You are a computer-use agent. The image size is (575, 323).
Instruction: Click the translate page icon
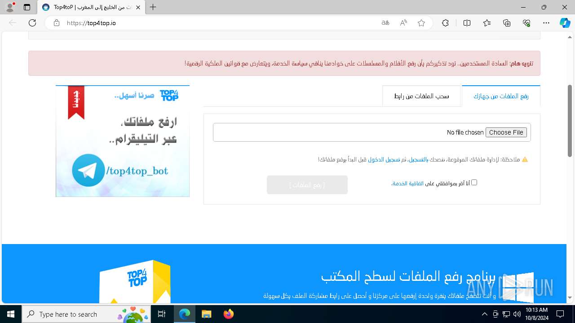click(385, 23)
